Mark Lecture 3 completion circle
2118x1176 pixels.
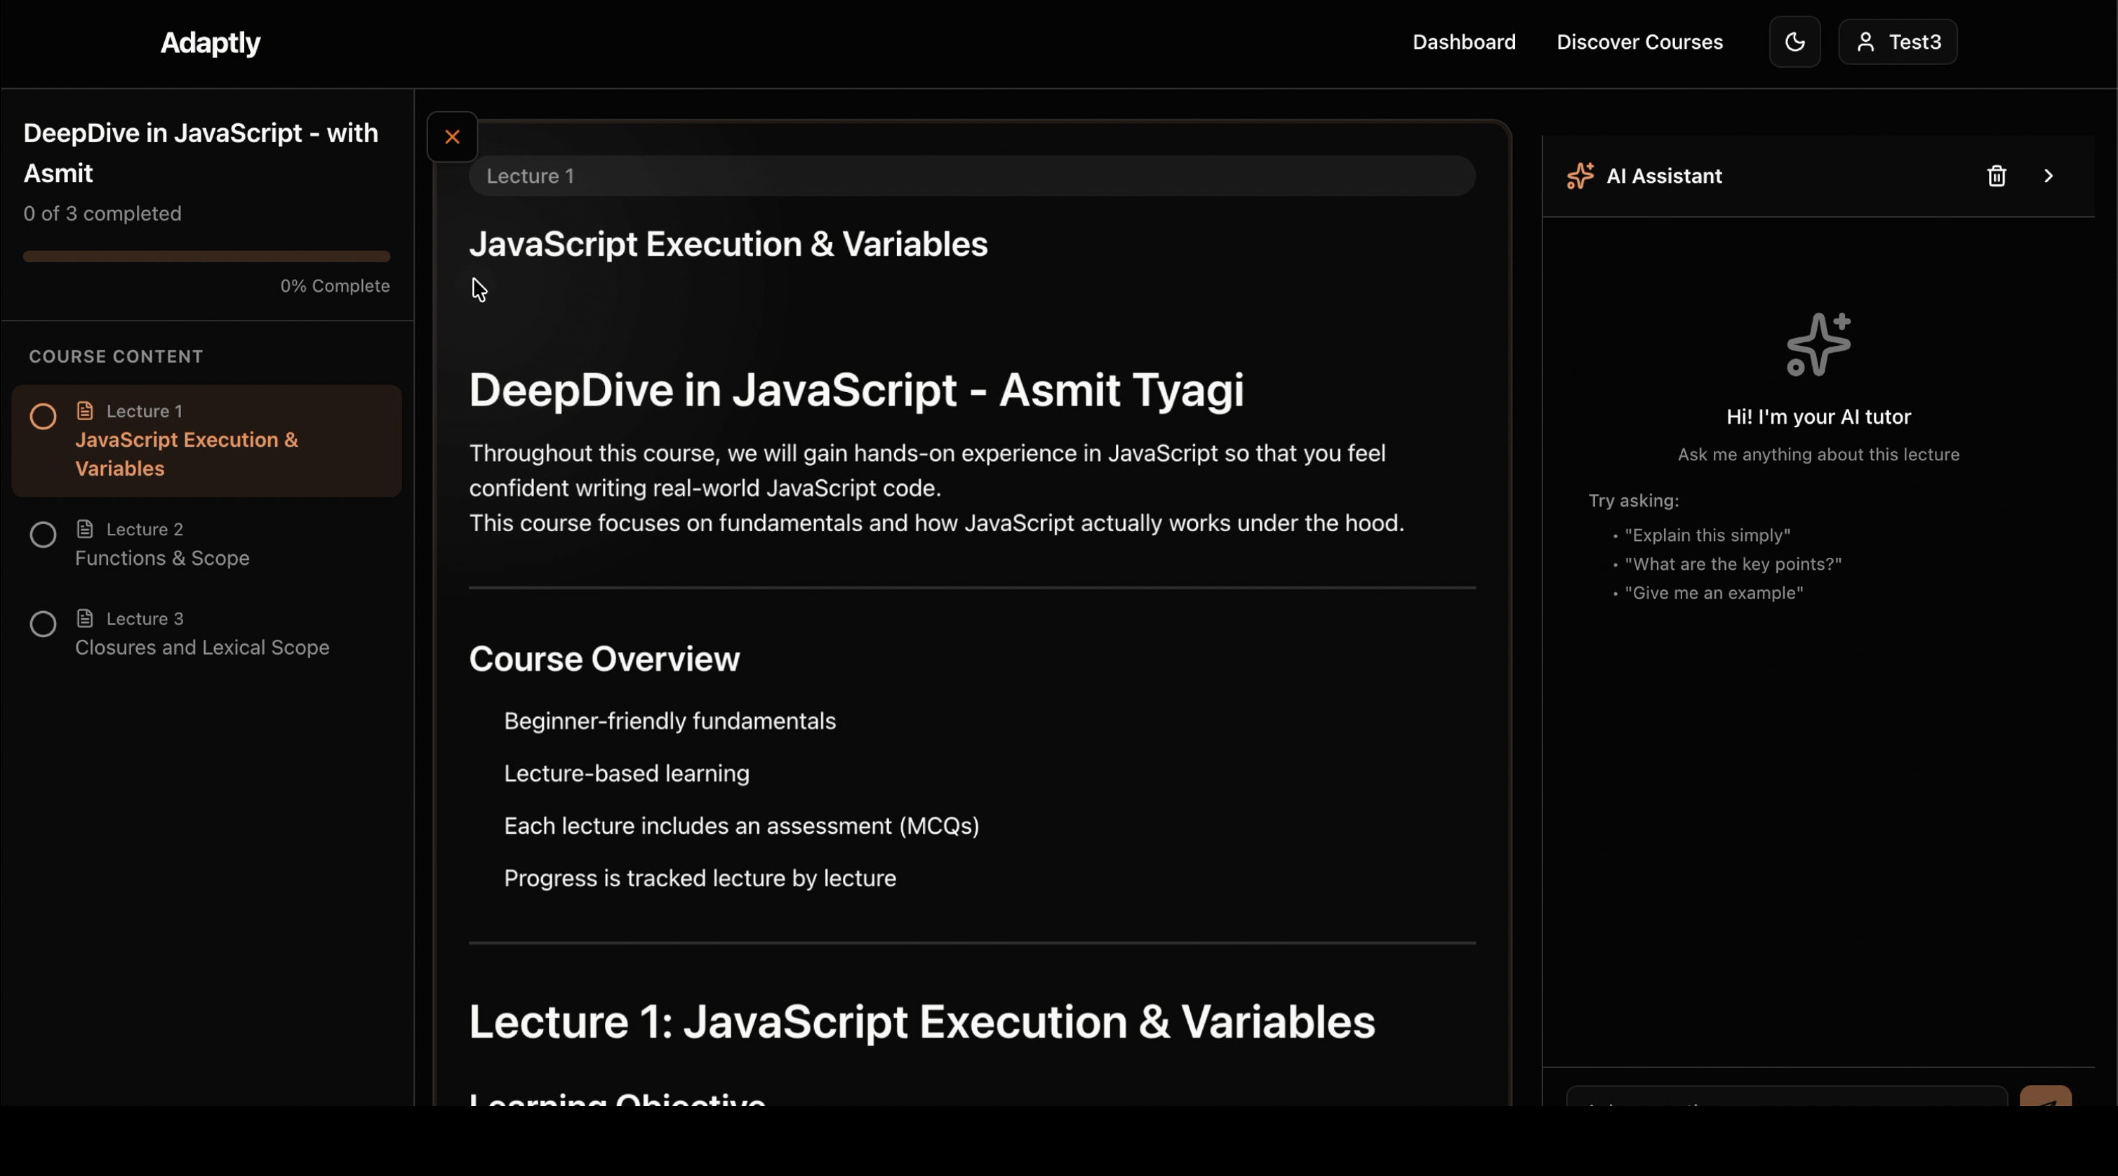[43, 624]
